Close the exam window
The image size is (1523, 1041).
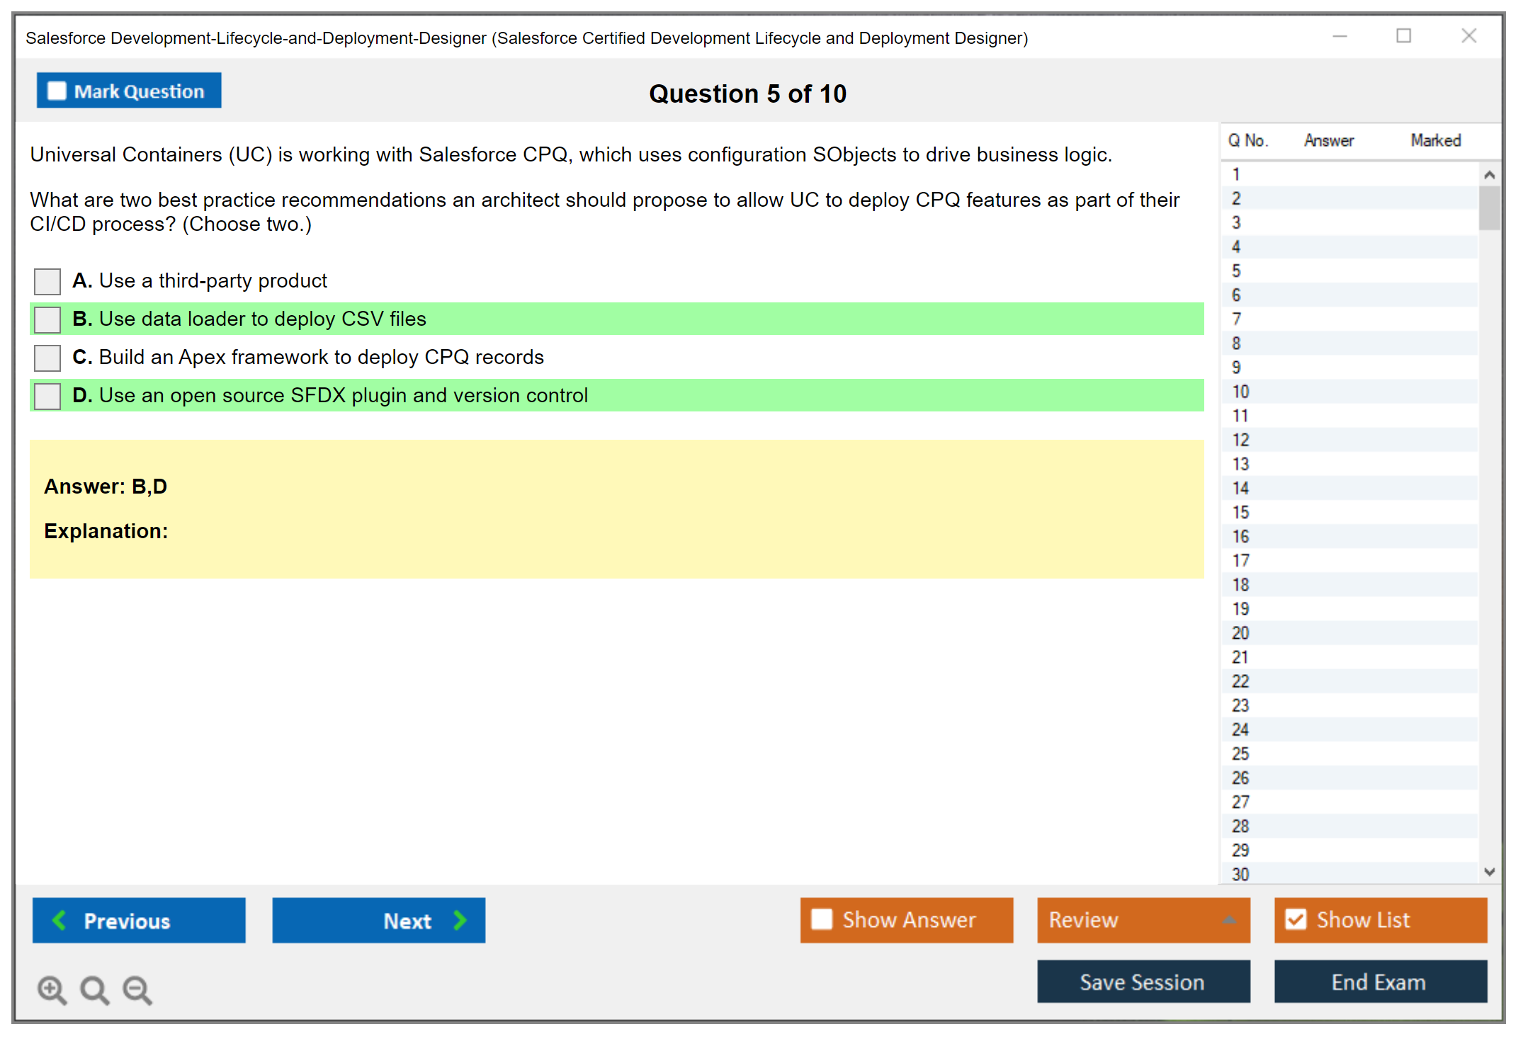[x=1468, y=36]
